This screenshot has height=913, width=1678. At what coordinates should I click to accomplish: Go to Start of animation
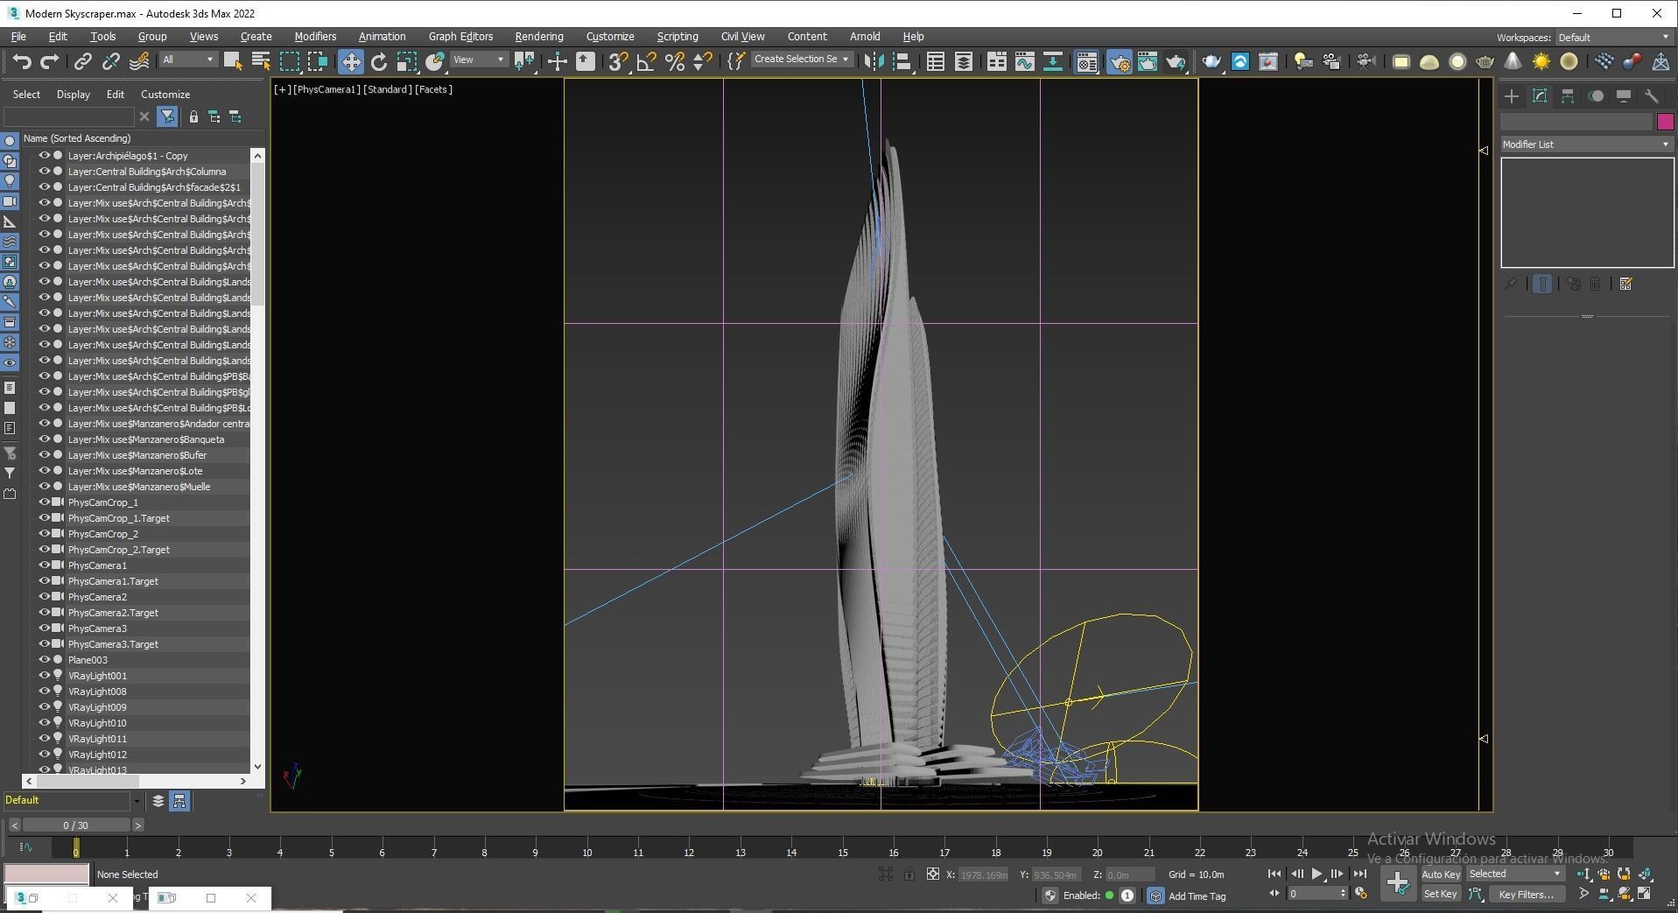pyautogui.click(x=1274, y=874)
